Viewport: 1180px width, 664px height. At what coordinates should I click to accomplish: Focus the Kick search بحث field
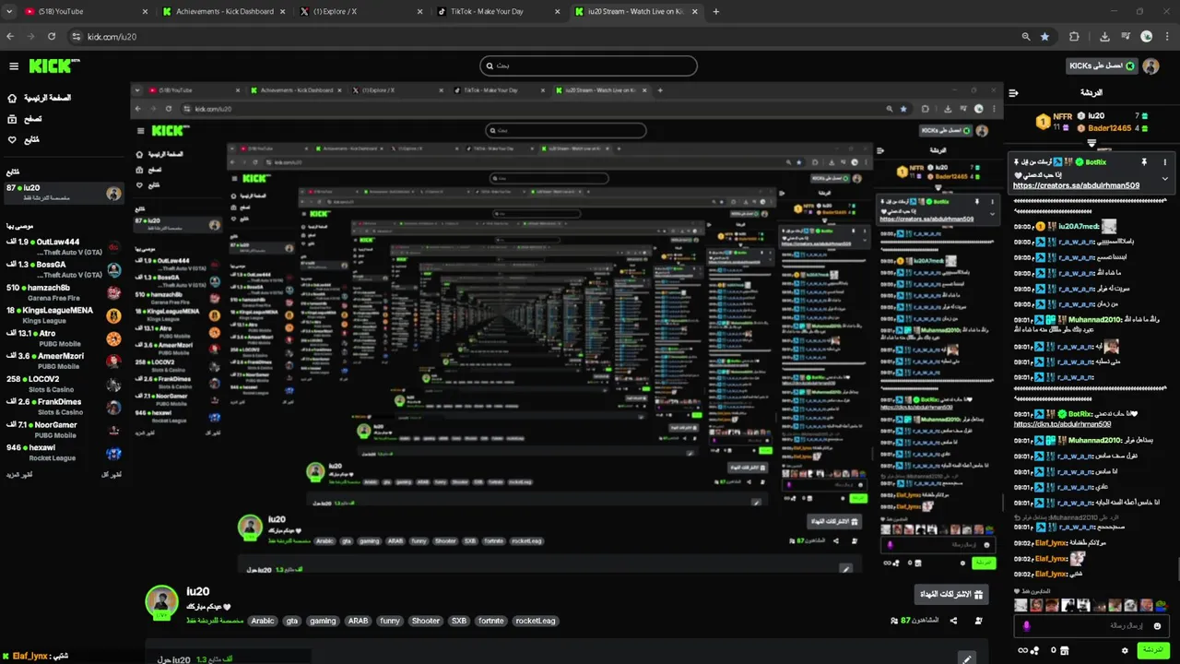(588, 65)
